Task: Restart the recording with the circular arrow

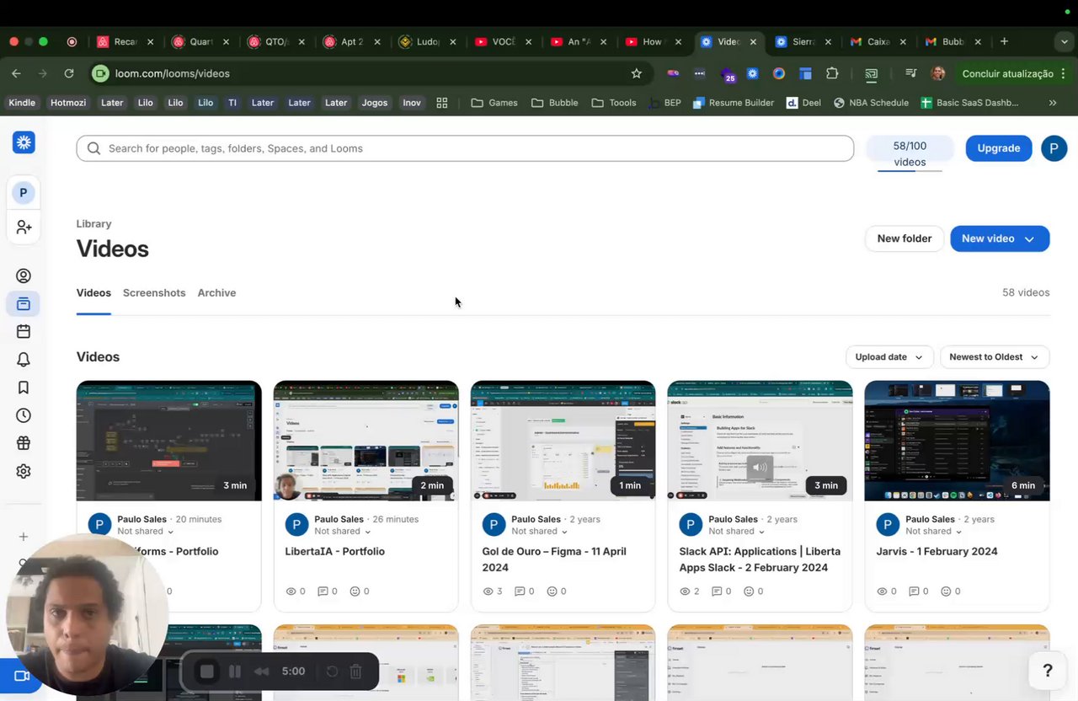Action: [332, 672]
